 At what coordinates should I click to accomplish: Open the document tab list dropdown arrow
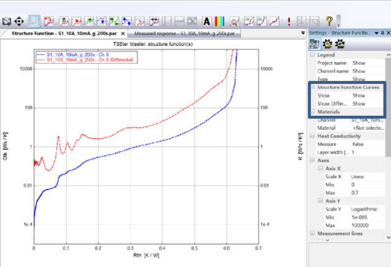tap(303, 33)
